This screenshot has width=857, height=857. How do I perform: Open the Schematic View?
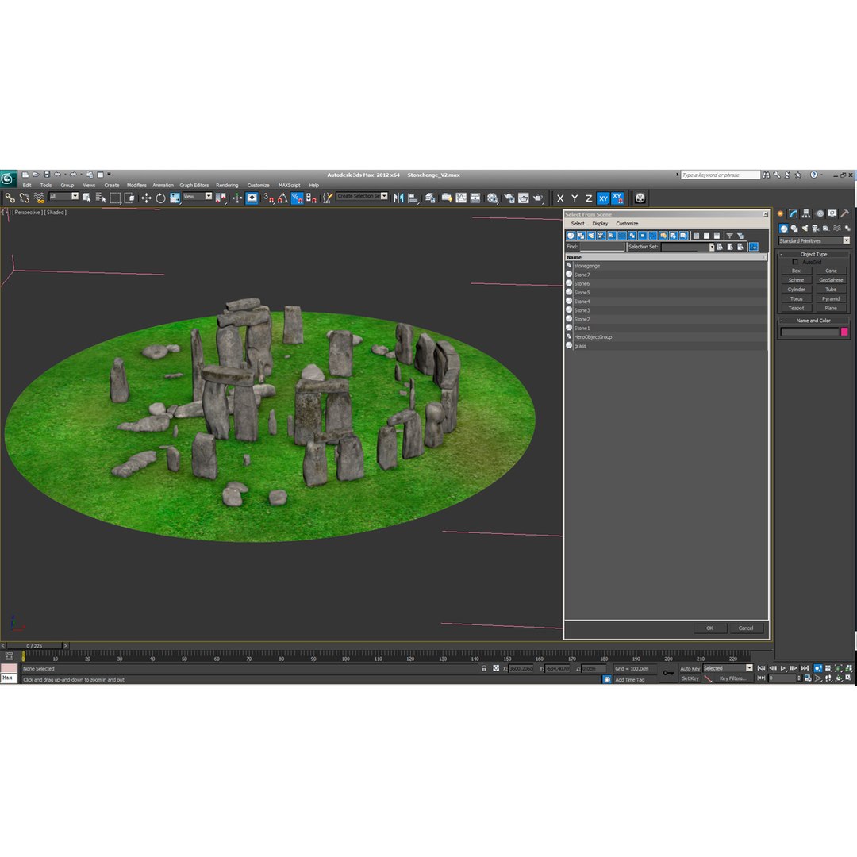tap(475, 198)
